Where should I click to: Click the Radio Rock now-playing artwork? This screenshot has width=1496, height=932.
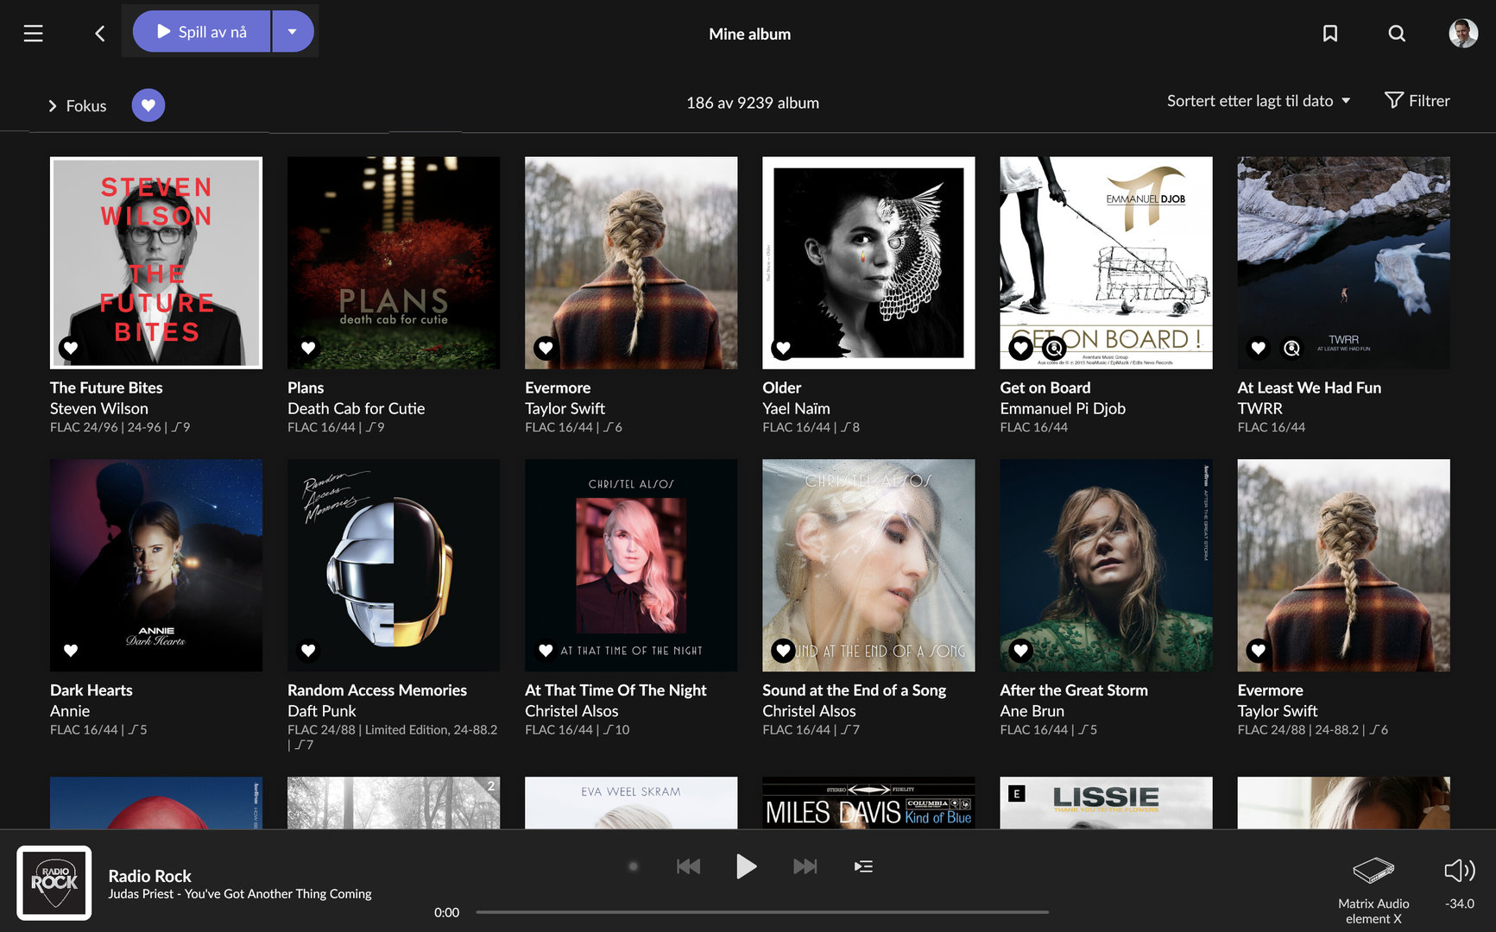click(54, 883)
